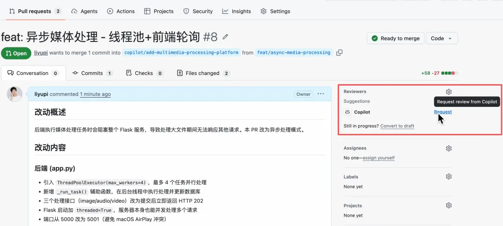The width and height of the screenshot is (503, 226).
Task: Click the pencil icon to edit PR title
Action: pyautogui.click(x=226, y=37)
